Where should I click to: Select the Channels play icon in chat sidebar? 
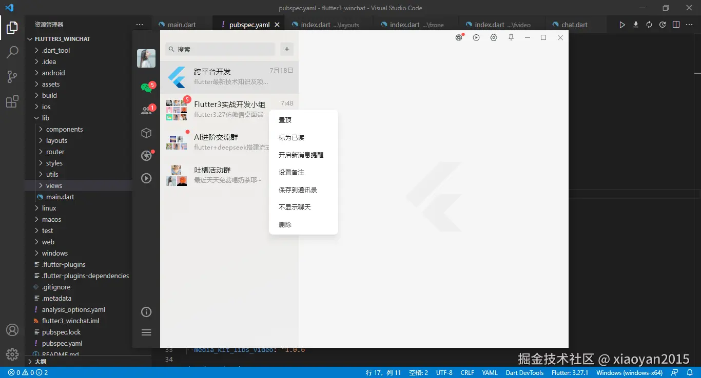pos(146,178)
